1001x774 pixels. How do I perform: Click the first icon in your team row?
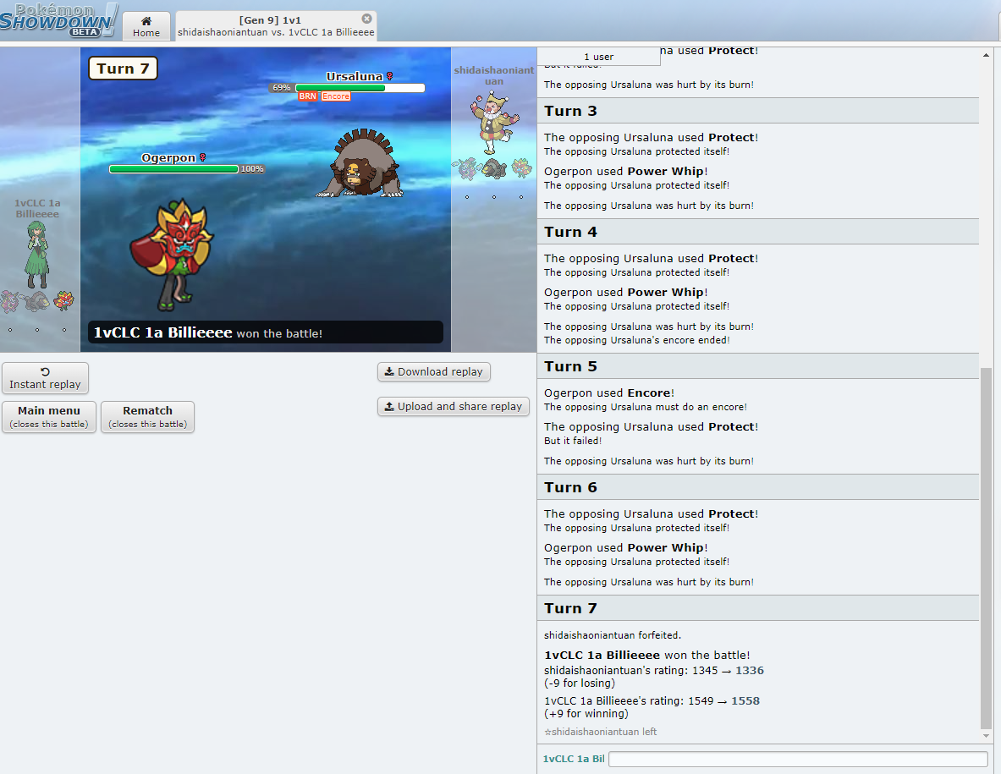coord(10,301)
